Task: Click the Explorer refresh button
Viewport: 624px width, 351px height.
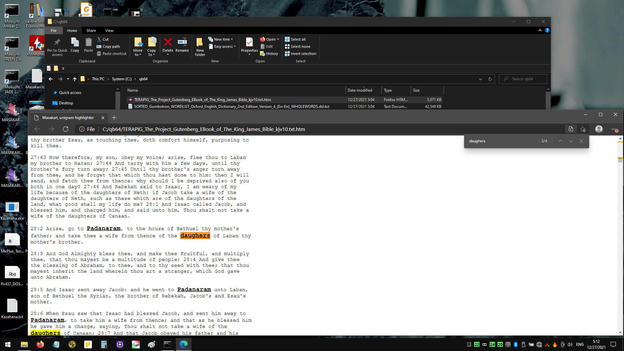Action: pos(490,79)
